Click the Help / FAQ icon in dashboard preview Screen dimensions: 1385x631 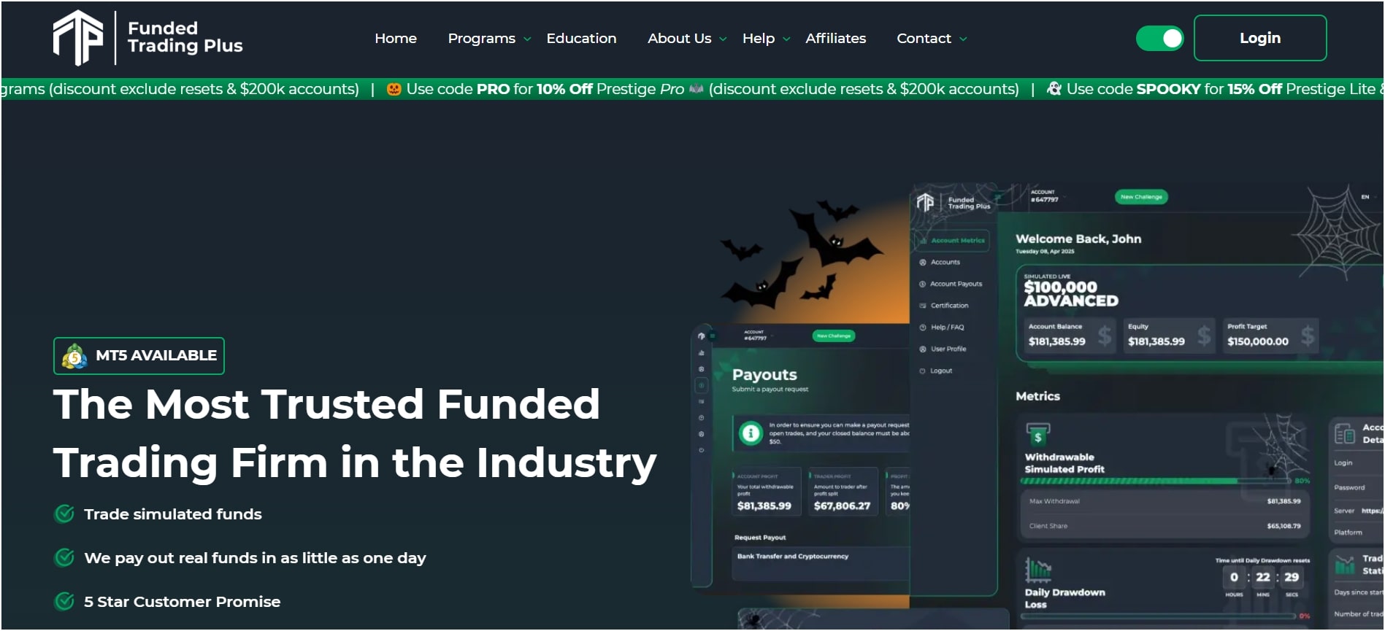pyautogui.click(x=923, y=328)
